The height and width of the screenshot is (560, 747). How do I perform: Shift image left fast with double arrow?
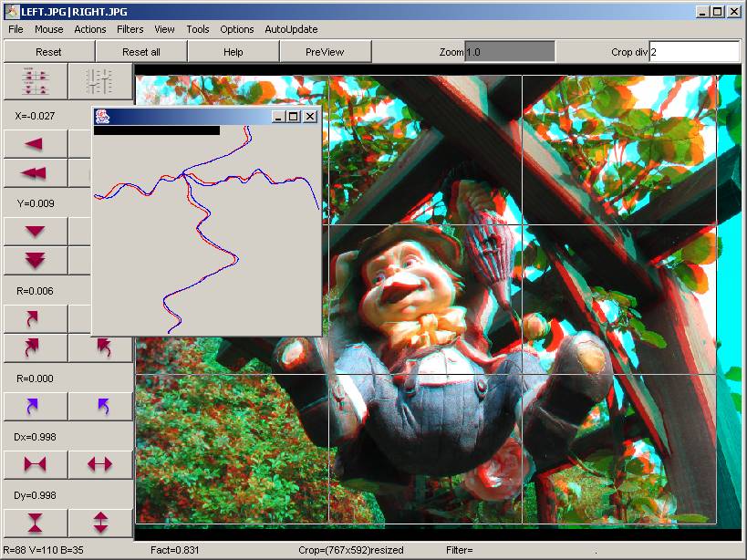click(x=36, y=173)
